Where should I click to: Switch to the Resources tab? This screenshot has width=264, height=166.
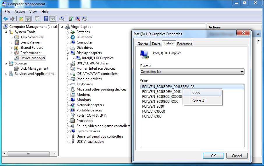(184, 44)
